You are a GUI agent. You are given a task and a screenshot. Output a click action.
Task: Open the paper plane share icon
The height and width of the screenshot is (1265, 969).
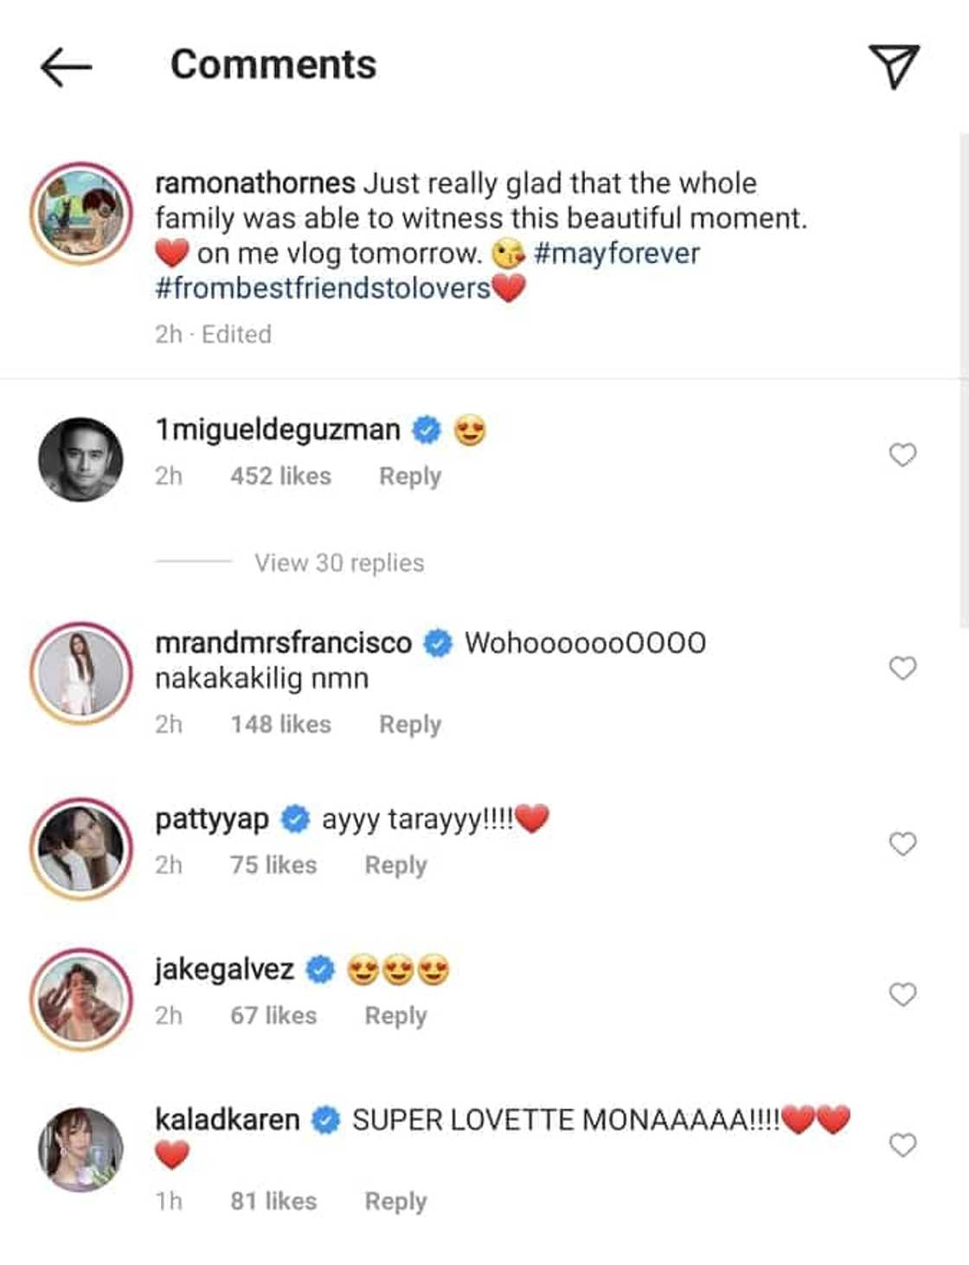click(893, 67)
